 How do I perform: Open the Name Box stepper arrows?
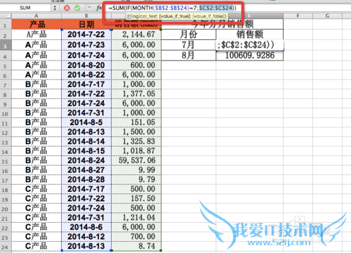pyautogui.click(x=55, y=8)
